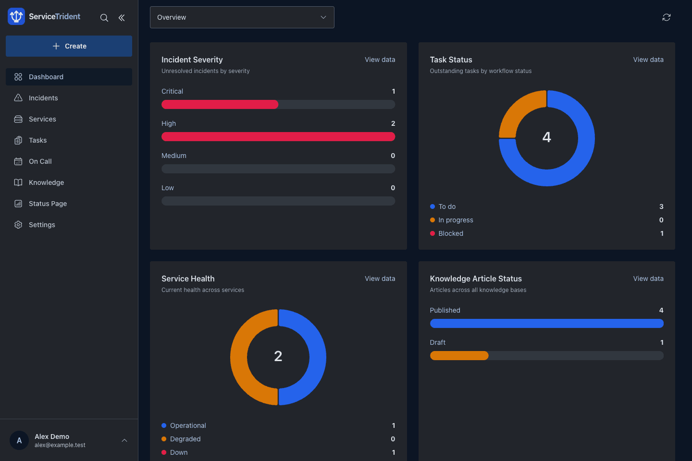Screen dimensions: 692x461
Task: Click 'To do' legend label
Action: [x=447, y=206]
